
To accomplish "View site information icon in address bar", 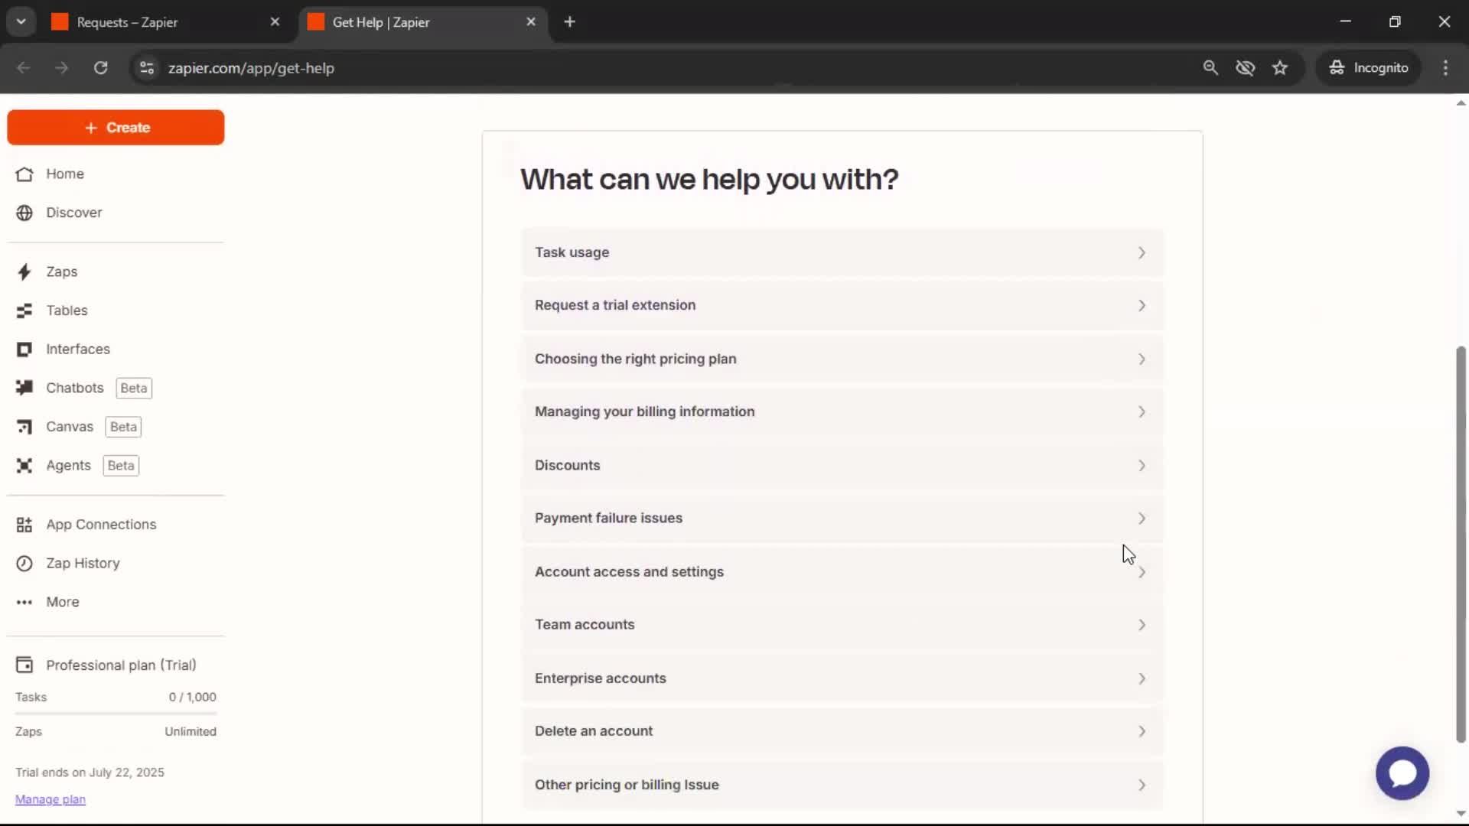I will 147,68.
